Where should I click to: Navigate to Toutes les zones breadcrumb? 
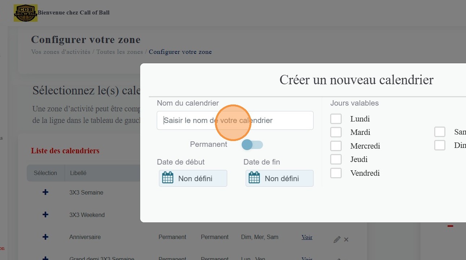120,52
